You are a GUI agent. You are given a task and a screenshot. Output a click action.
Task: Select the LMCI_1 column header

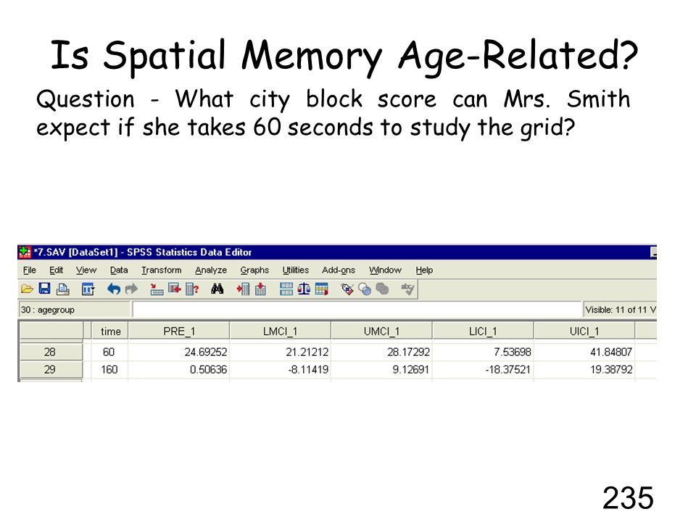pyautogui.click(x=280, y=331)
